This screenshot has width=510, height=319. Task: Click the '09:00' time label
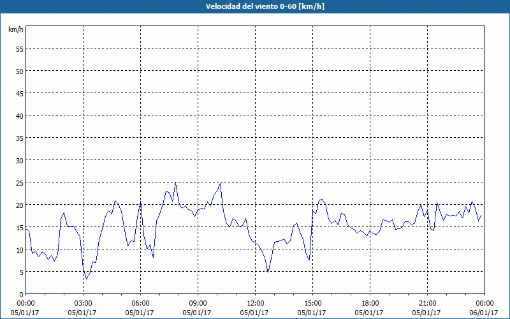point(198,304)
